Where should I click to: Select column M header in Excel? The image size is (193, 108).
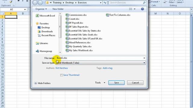(156, 13)
